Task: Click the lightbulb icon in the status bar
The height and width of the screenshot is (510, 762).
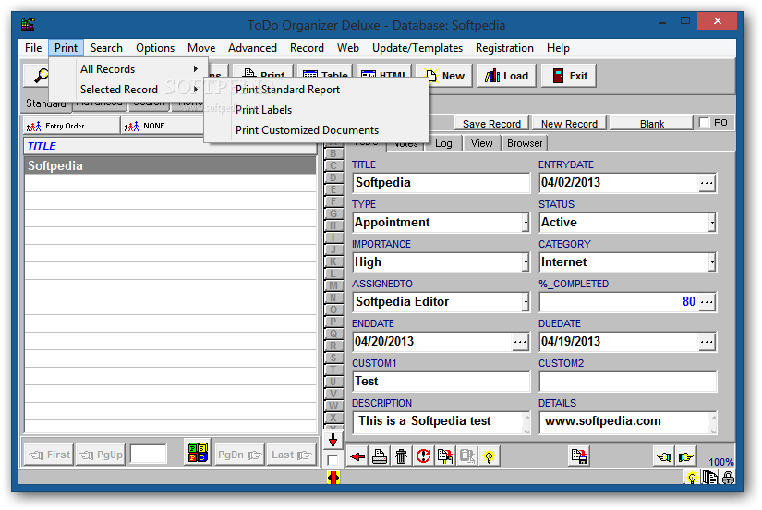Action: click(692, 478)
